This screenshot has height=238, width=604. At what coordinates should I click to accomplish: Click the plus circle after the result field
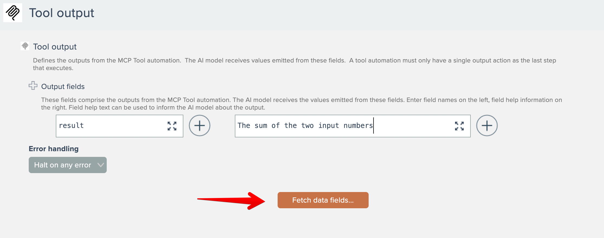pos(199,126)
